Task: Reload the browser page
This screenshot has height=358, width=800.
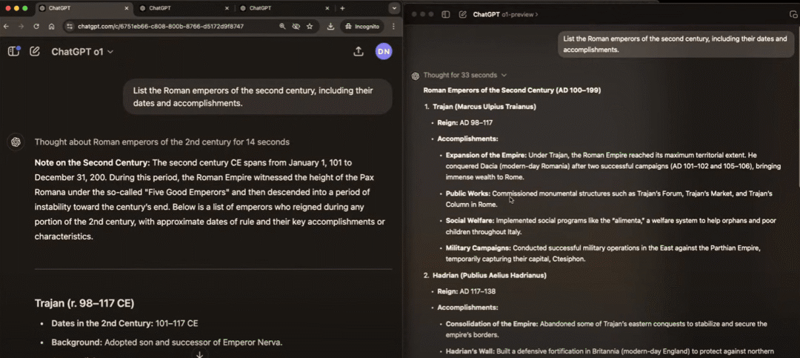Action: (x=36, y=26)
